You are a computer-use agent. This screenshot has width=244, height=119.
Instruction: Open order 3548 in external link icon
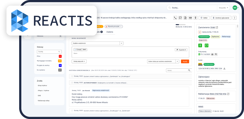(217, 27)
